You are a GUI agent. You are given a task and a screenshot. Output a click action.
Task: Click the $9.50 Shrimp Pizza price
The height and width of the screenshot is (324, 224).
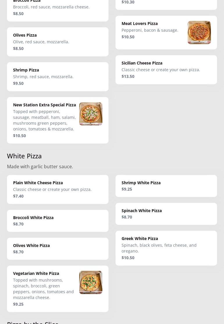[x=18, y=83]
